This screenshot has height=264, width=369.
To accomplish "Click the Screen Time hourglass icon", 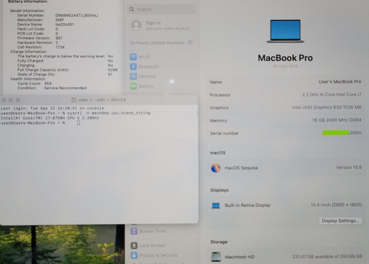I will (x=134, y=231).
